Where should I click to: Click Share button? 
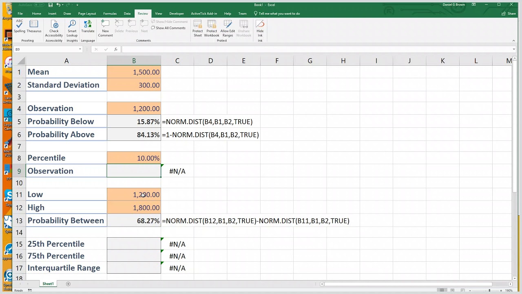tap(508, 13)
